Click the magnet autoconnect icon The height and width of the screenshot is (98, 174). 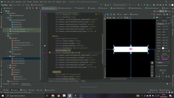pos(110,18)
